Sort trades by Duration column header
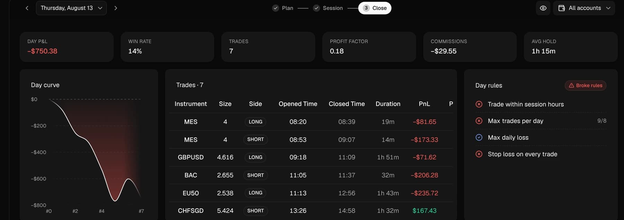The width and height of the screenshot is (624, 220). point(388,104)
